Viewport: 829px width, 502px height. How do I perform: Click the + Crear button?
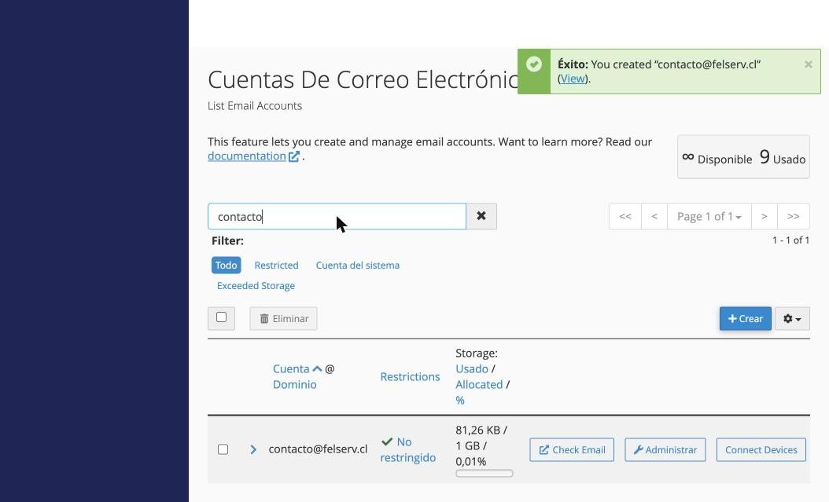coord(745,319)
